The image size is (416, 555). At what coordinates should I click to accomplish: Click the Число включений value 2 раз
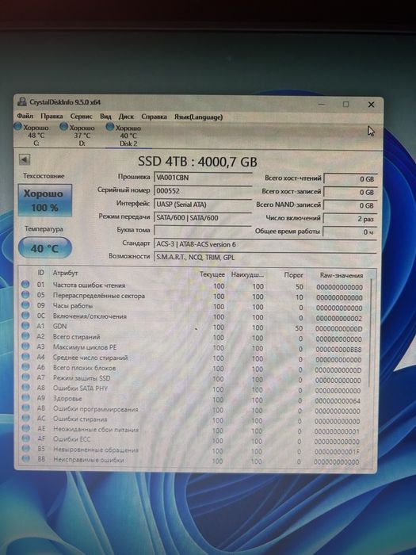(350, 219)
